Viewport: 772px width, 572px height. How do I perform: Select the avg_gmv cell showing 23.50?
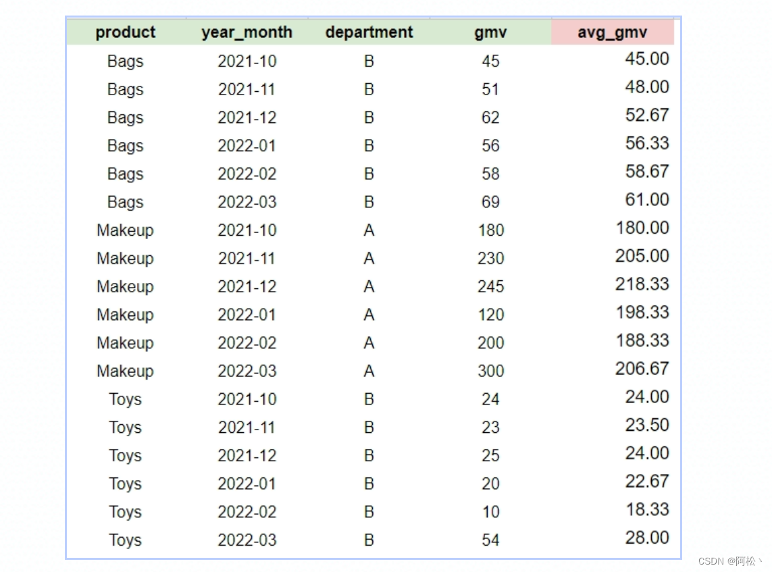pos(646,425)
